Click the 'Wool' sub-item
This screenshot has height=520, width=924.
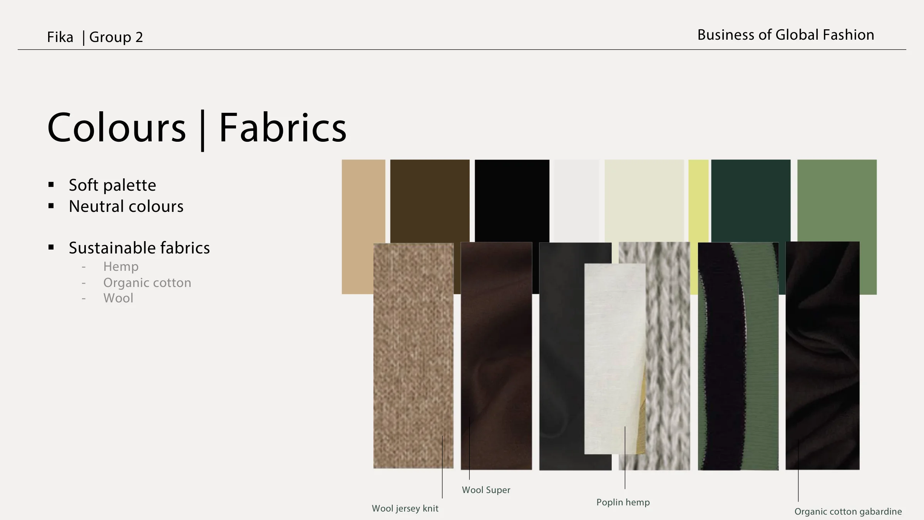click(118, 298)
